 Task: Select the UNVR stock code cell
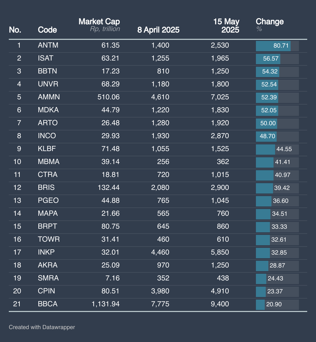48,84
